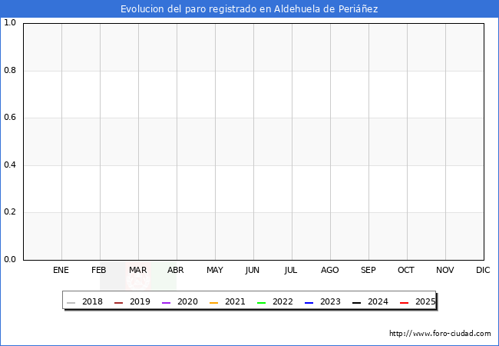Click the AGO month axis label
Image resolution: width=499 pixels, height=346 pixels.
(x=329, y=270)
